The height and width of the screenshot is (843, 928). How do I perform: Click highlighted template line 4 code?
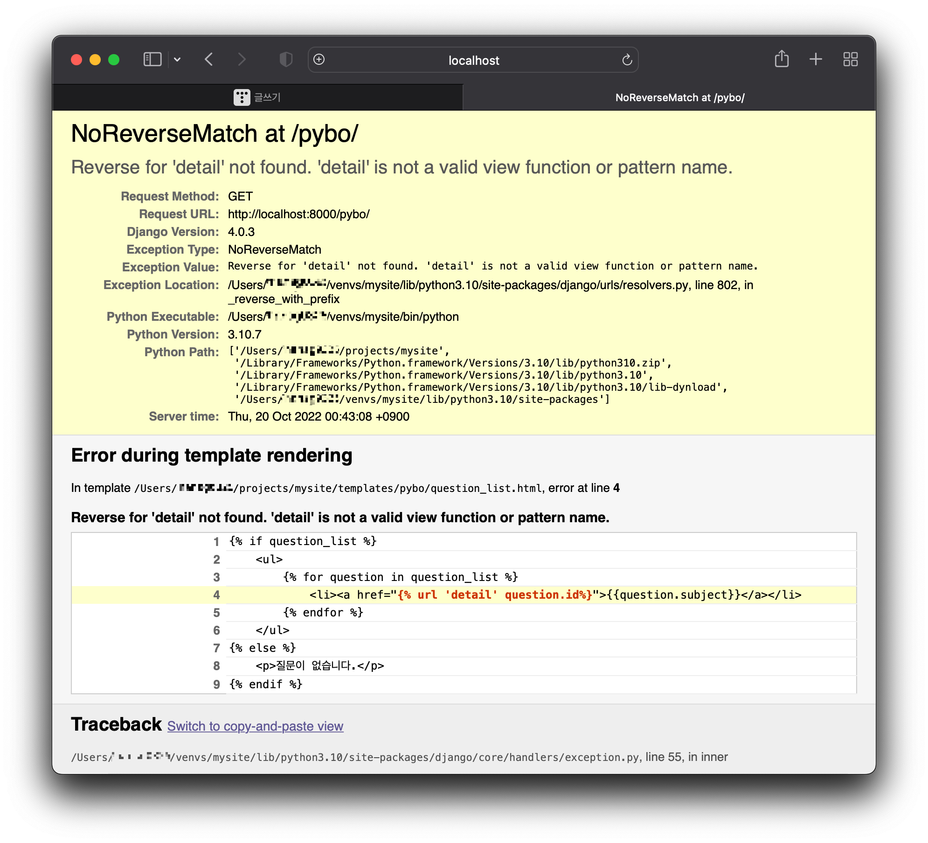click(555, 594)
